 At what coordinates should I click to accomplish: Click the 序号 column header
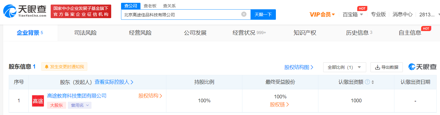19,82
